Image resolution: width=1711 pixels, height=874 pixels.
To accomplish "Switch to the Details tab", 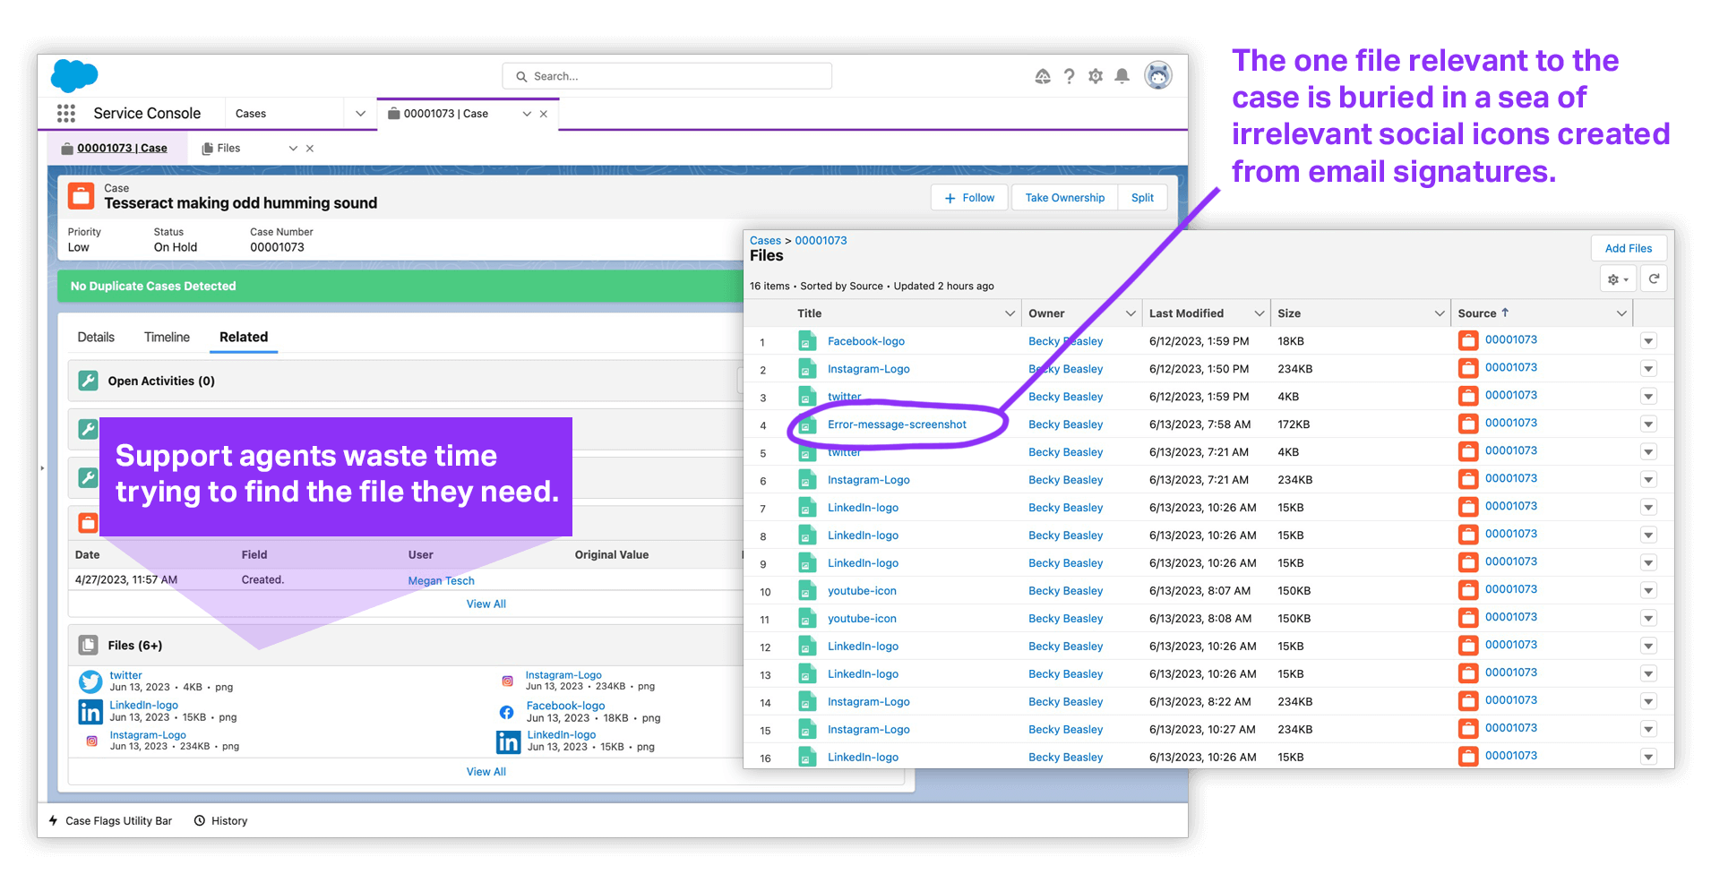I will [x=96, y=337].
